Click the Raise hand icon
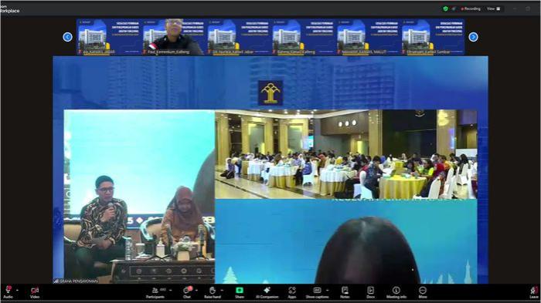541x303 pixels. pos(213,290)
